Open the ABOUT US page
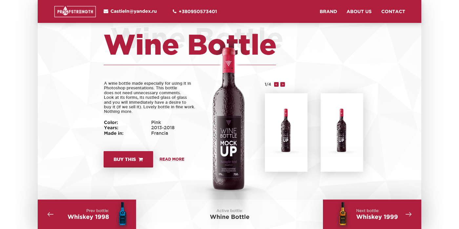The height and width of the screenshot is (229, 459). 359,11
